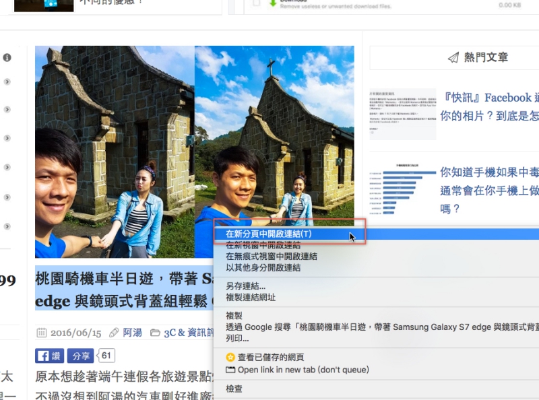Click the star icon beside 查看已儲存的網頁
This screenshot has width=539, height=400.
point(230,358)
